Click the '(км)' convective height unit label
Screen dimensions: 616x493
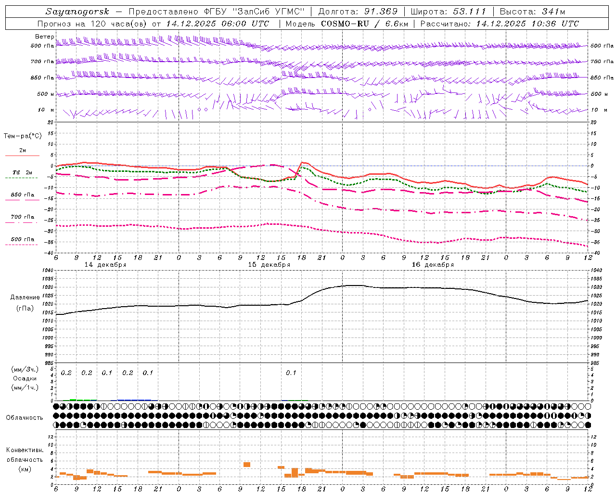tap(25, 469)
